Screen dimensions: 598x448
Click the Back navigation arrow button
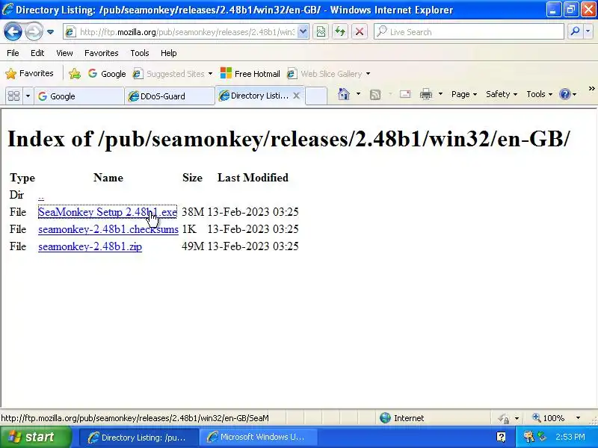click(x=13, y=32)
